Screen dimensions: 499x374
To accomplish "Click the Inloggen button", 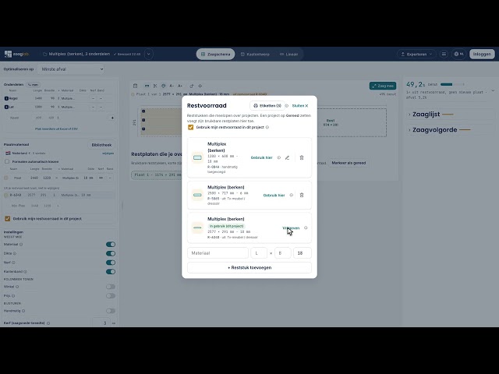I will point(482,54).
